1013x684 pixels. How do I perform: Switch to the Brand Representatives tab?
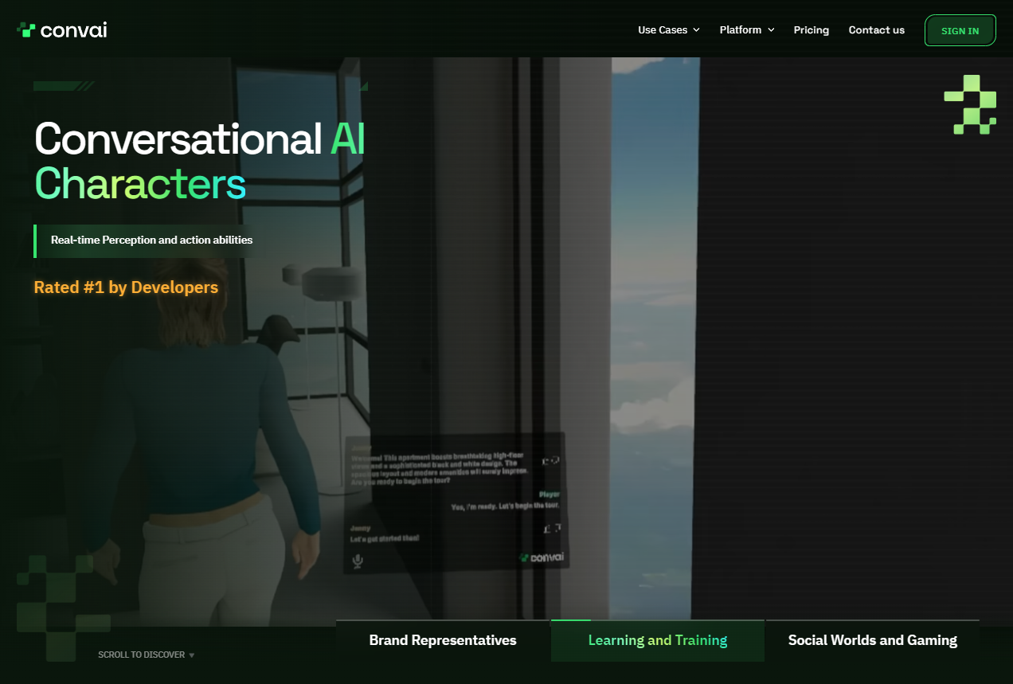pos(443,640)
